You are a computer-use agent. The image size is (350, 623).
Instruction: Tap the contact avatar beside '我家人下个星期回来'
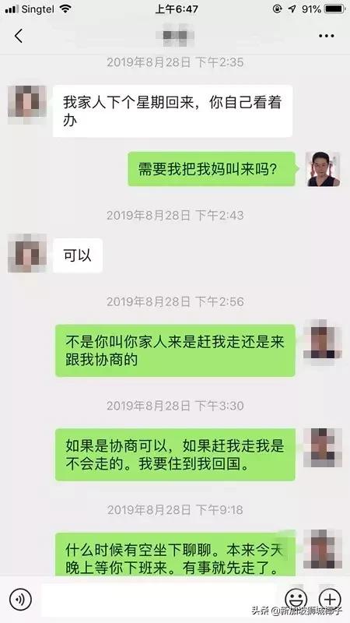(27, 102)
